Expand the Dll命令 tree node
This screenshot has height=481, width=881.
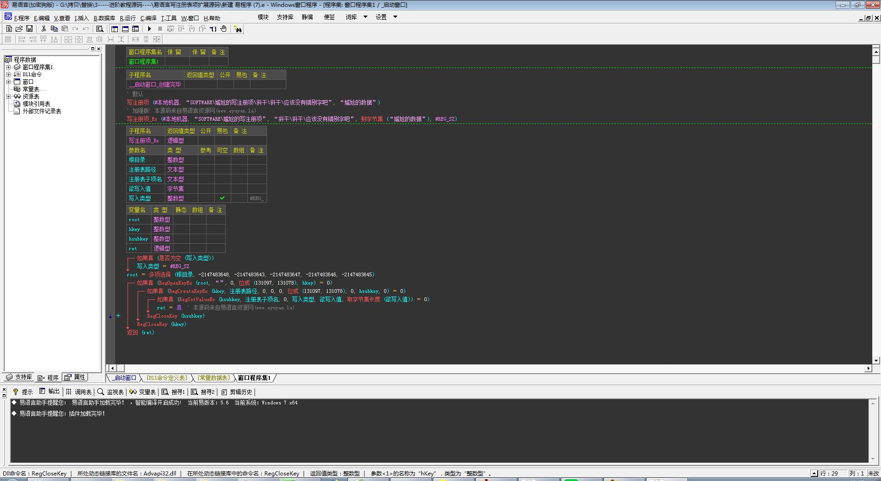click(x=8, y=74)
